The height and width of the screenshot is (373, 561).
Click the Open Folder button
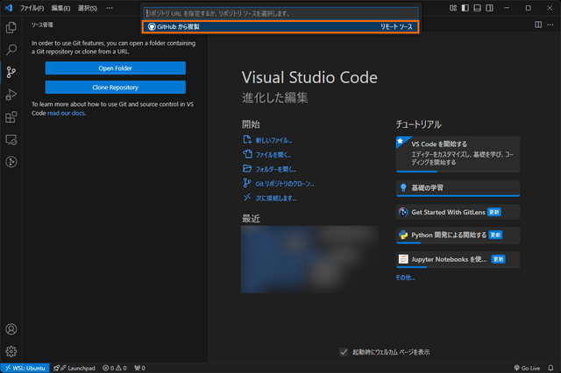(x=115, y=68)
